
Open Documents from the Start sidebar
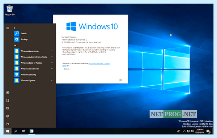point(8,100)
